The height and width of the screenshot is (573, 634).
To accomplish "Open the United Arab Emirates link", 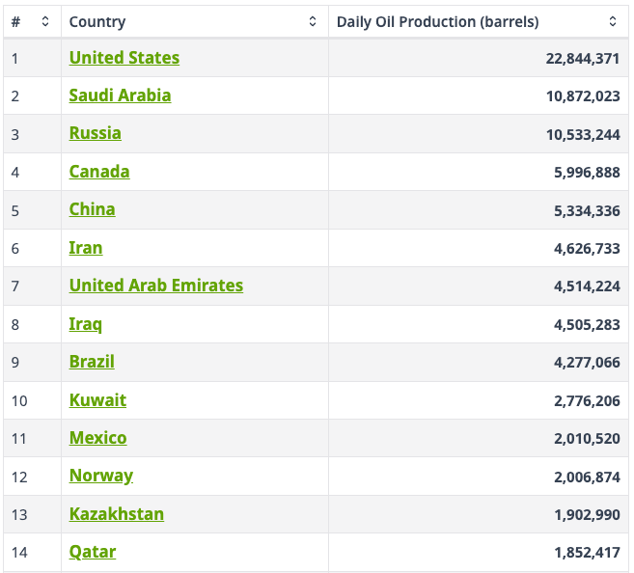I will point(156,286).
